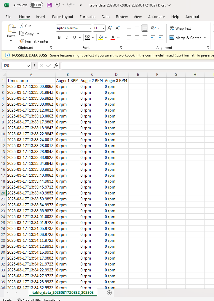Apply red Font Color

(113, 37)
